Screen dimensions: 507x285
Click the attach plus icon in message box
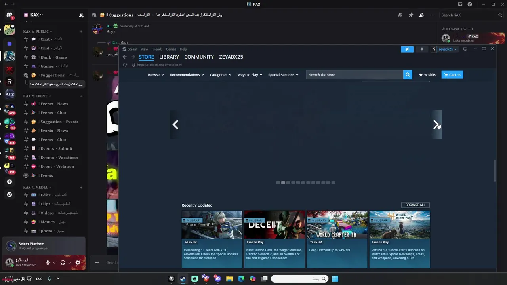[x=97, y=262]
